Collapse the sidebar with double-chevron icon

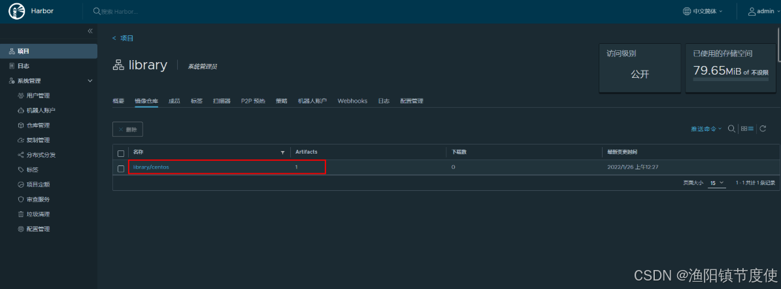tap(90, 31)
